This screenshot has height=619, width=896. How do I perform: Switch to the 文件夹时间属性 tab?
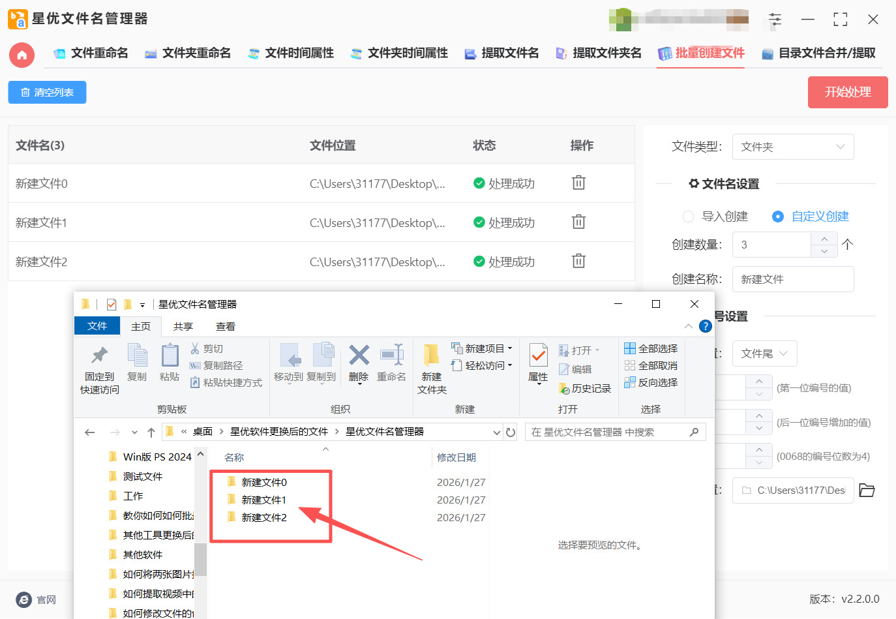(x=399, y=53)
